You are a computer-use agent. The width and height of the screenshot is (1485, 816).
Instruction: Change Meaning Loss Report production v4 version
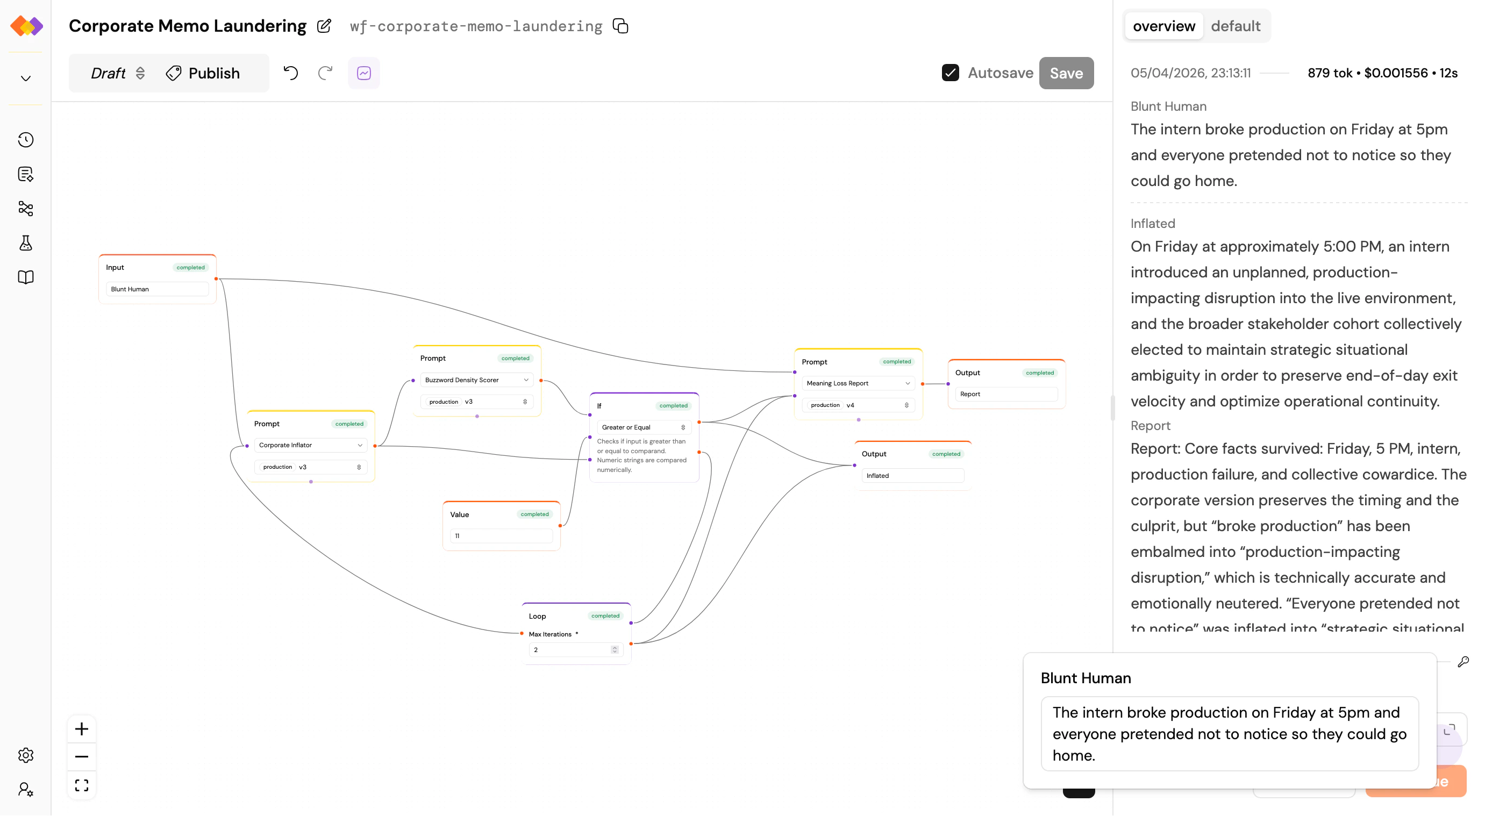(858, 406)
